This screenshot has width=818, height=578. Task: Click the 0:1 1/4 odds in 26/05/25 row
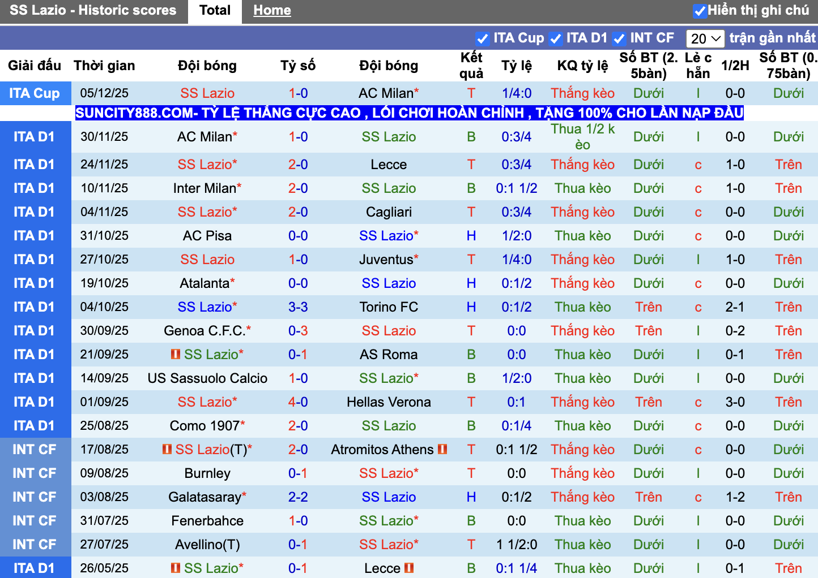click(517, 568)
